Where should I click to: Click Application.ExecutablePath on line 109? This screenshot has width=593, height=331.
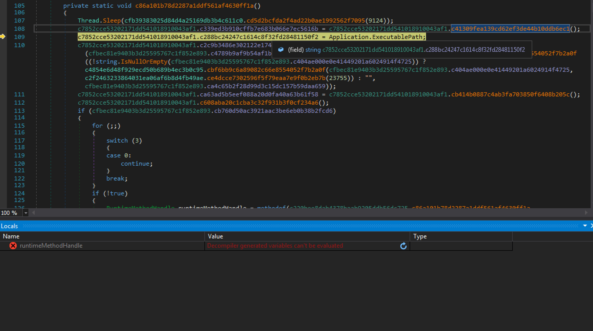click(375, 37)
